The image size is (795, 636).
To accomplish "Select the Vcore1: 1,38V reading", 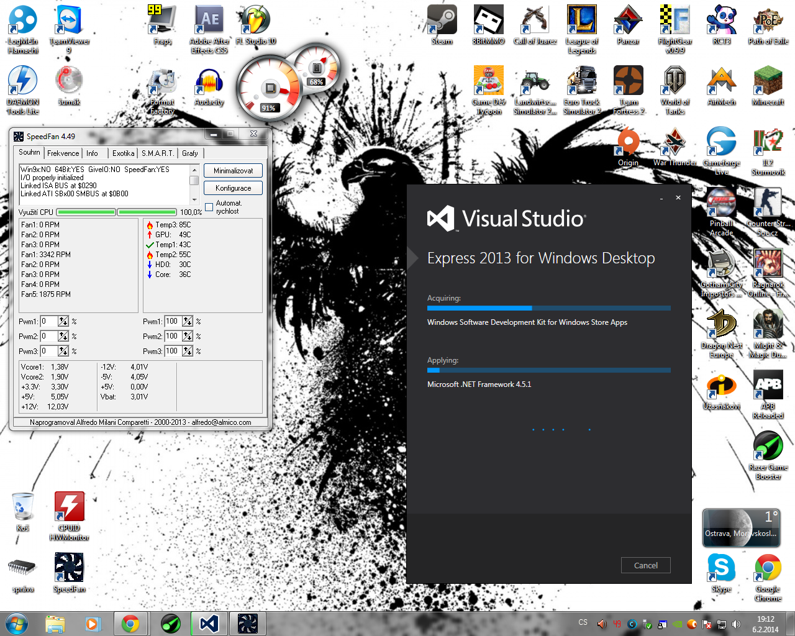I will pyautogui.click(x=45, y=367).
